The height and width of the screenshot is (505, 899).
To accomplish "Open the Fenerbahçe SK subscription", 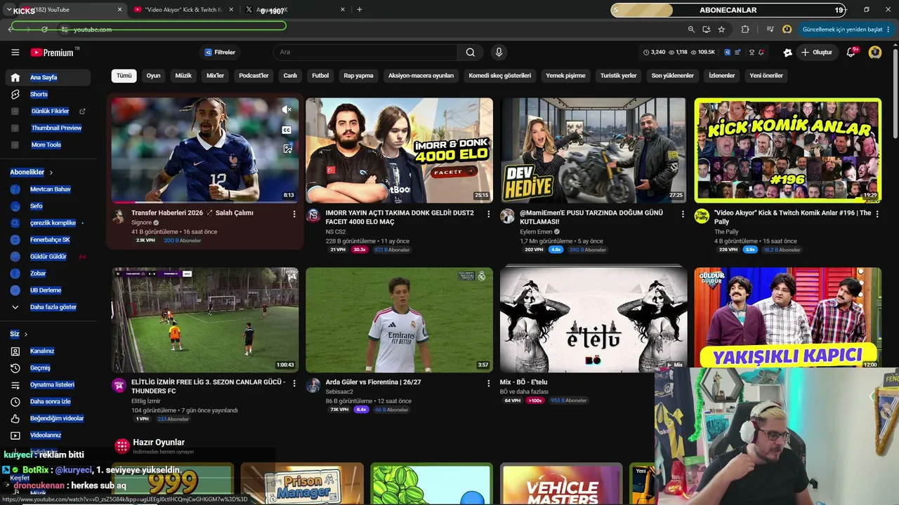I will click(48, 240).
